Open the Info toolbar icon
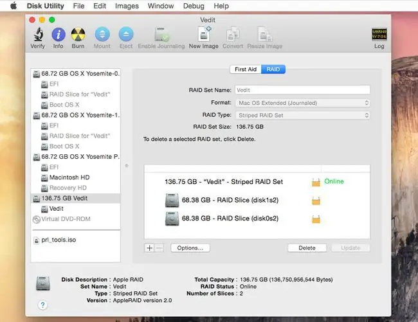418x322 pixels. pos(59,35)
